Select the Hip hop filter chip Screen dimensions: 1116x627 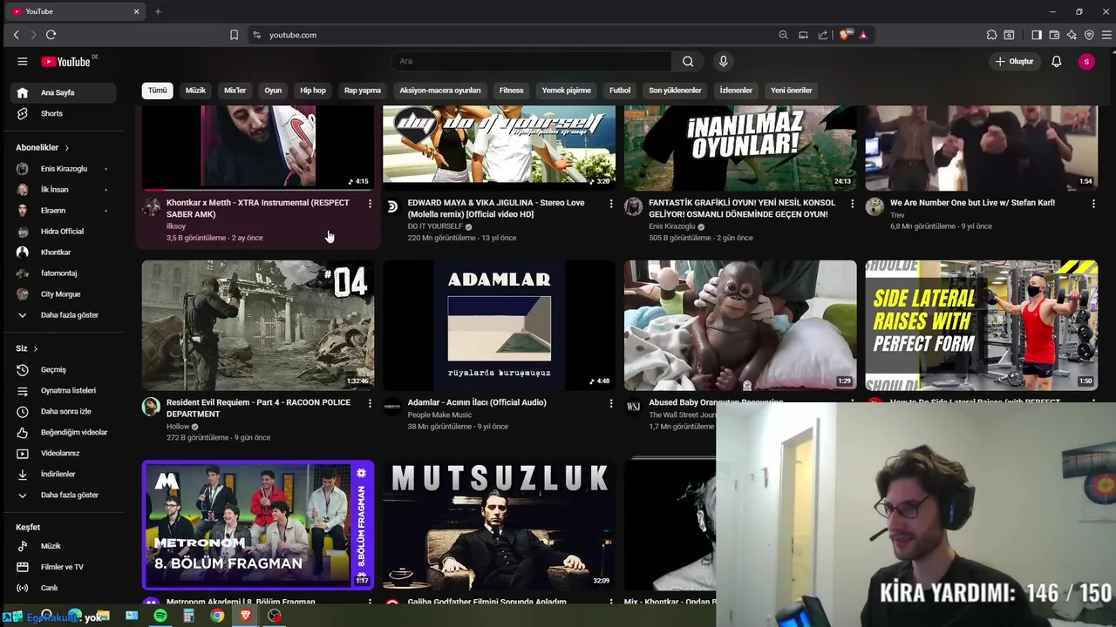pos(313,91)
